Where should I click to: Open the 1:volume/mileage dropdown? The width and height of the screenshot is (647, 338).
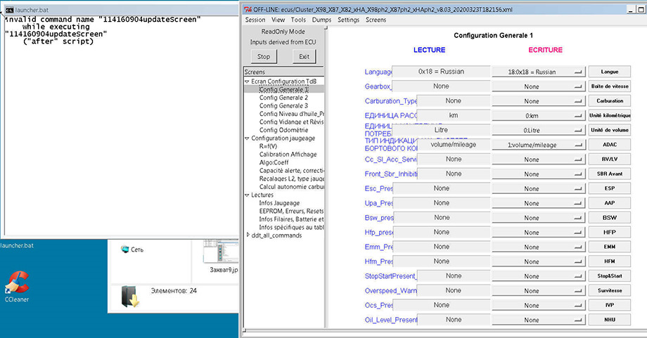pos(539,145)
